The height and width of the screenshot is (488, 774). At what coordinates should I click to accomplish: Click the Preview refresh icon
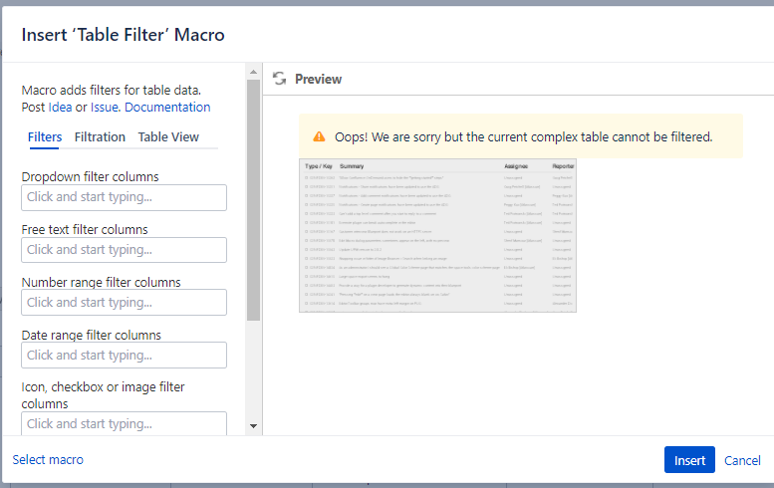(x=279, y=79)
